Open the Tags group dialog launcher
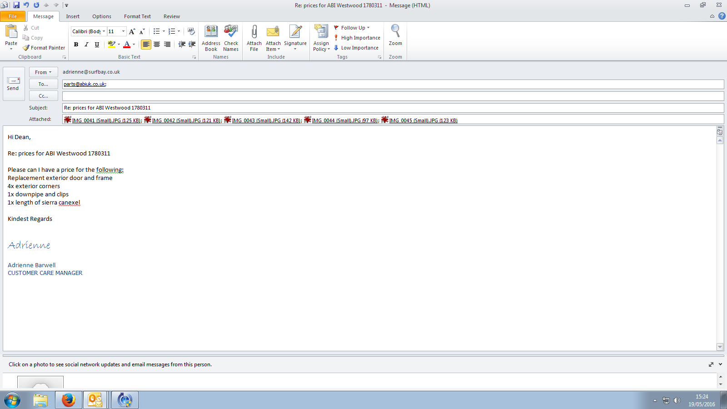Viewport: 727px width, 409px height. [379, 57]
